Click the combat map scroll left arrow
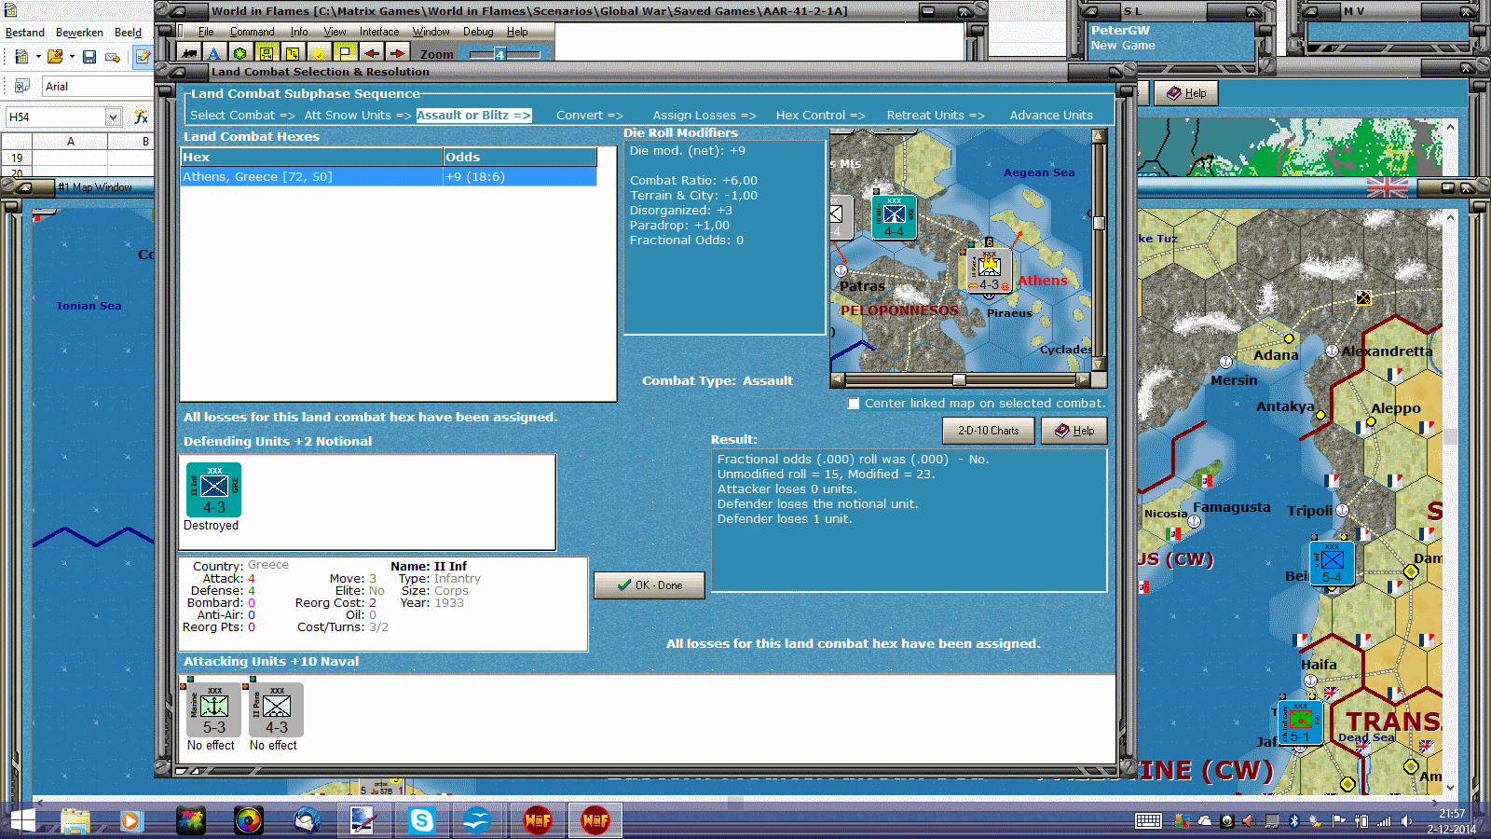The image size is (1491, 839). pos(838,379)
